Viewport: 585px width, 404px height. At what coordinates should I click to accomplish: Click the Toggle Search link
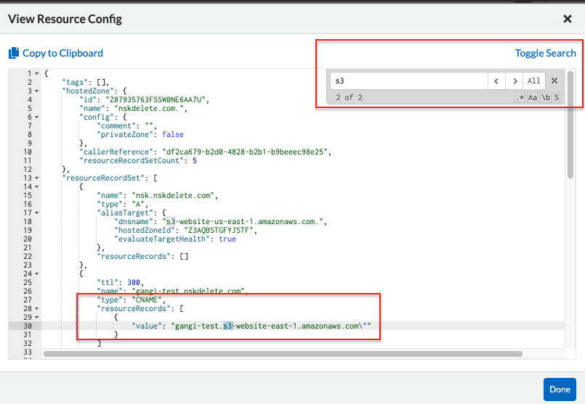coord(545,53)
